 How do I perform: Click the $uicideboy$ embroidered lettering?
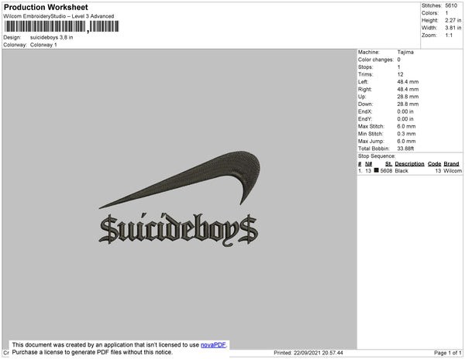(178, 230)
